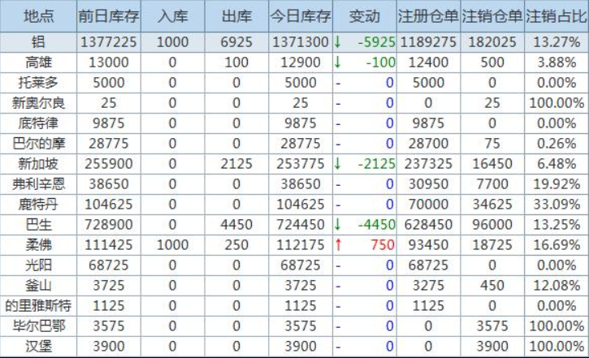Click the 入库 column header
The image size is (589, 358).
tap(172, 16)
